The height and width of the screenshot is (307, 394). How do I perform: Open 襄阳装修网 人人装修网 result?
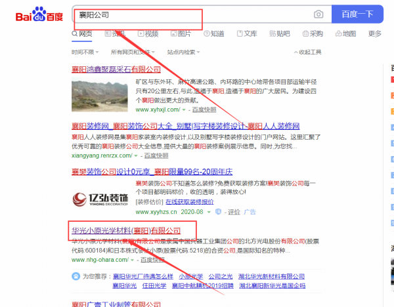coord(185,126)
